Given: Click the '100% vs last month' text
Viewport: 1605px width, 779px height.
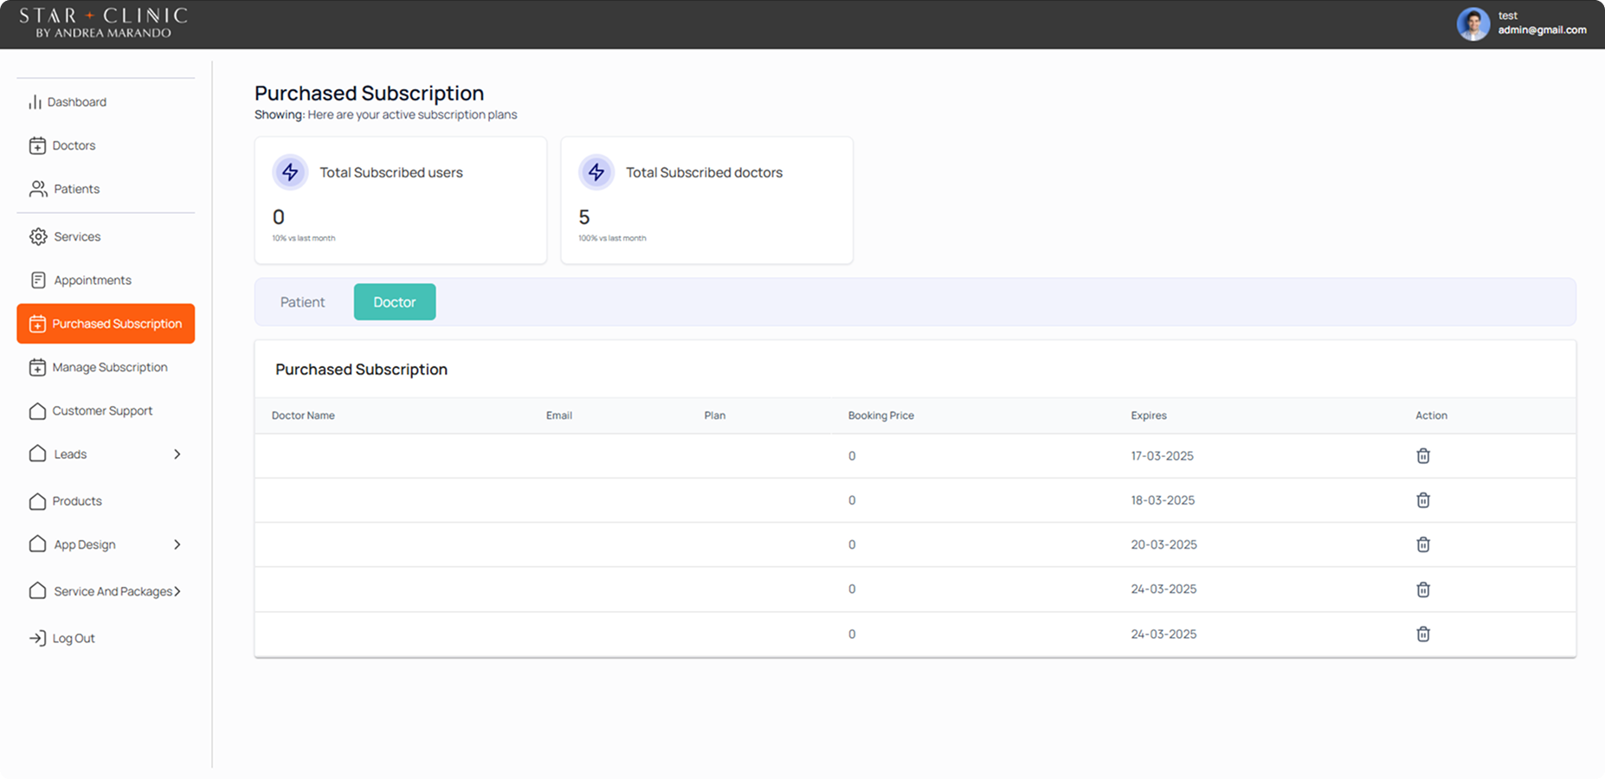Looking at the screenshot, I should (x=612, y=238).
